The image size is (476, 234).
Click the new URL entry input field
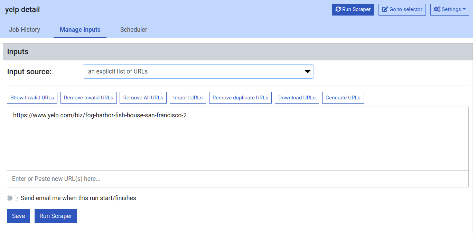coord(238,179)
